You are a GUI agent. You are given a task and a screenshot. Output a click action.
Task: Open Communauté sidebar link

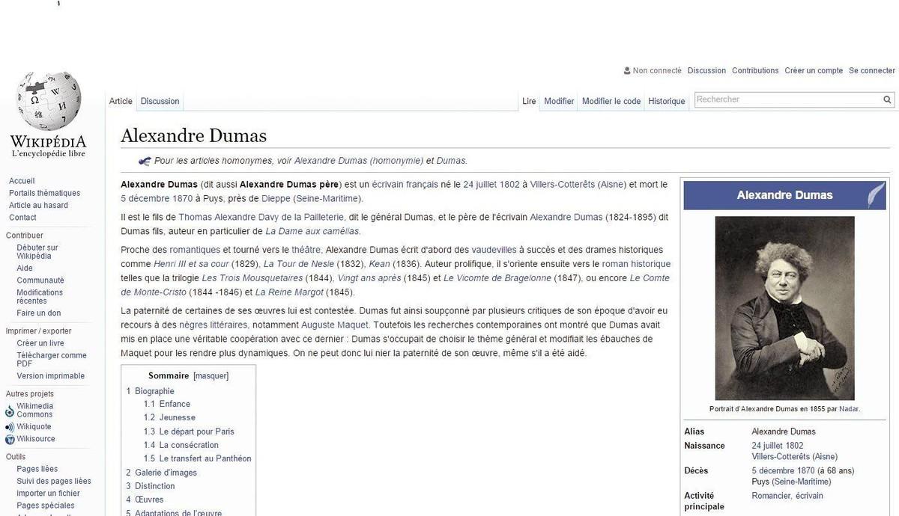pos(40,280)
